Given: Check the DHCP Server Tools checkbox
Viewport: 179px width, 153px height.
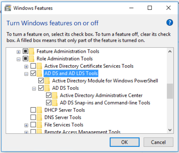Looking at the screenshot, I should (x=33, y=110).
